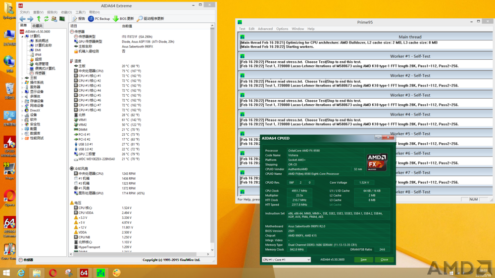495x278 pixels.
Task: Expand the DirectX tree node
Action: 22,111
